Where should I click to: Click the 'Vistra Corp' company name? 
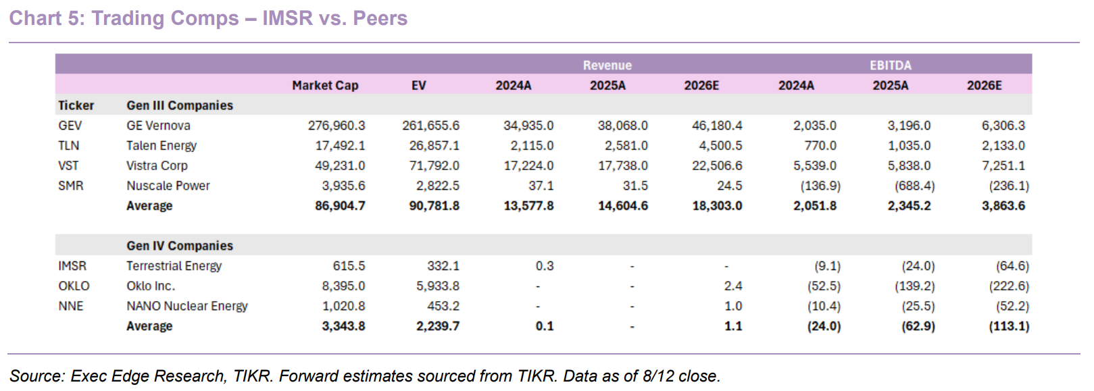tap(157, 165)
